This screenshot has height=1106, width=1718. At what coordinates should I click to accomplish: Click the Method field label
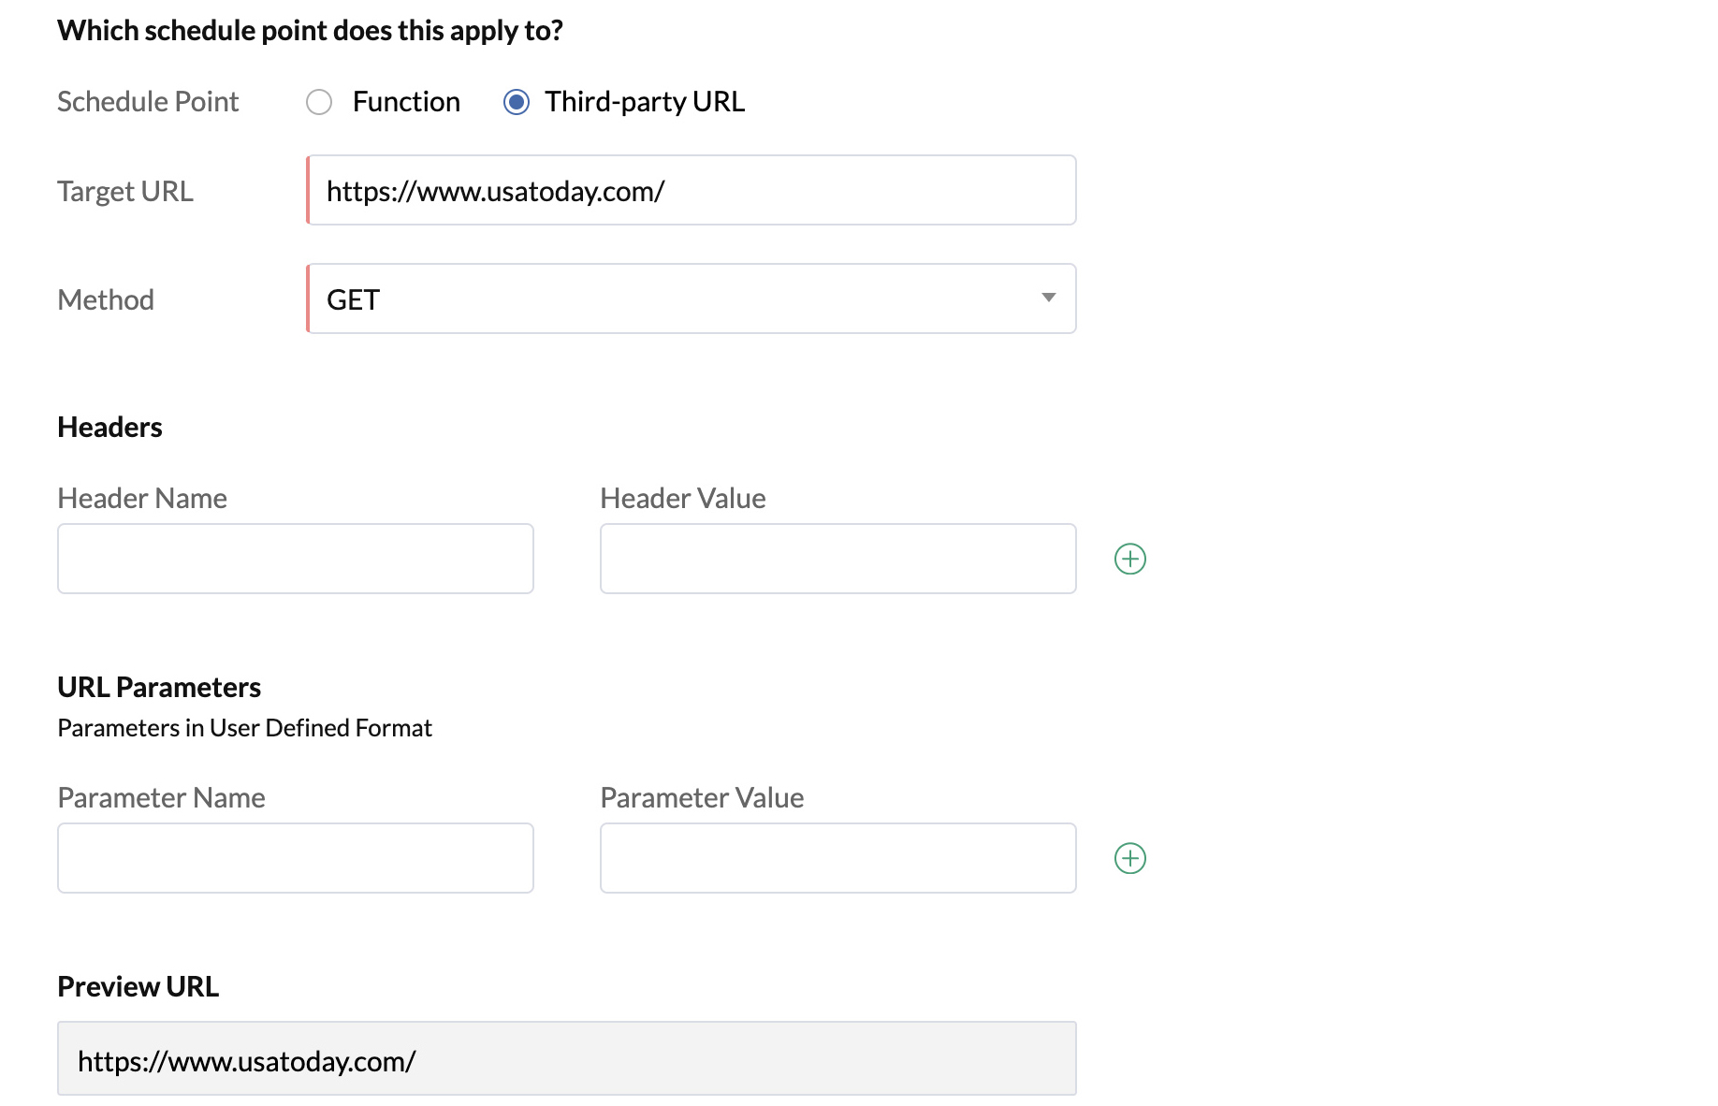coord(106,300)
